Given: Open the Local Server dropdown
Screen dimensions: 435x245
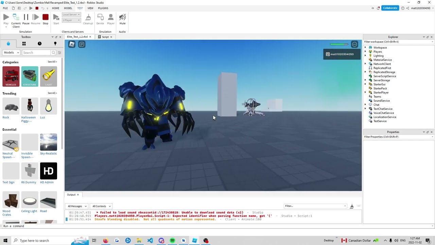Looking at the screenshot, I should [x=71, y=15].
